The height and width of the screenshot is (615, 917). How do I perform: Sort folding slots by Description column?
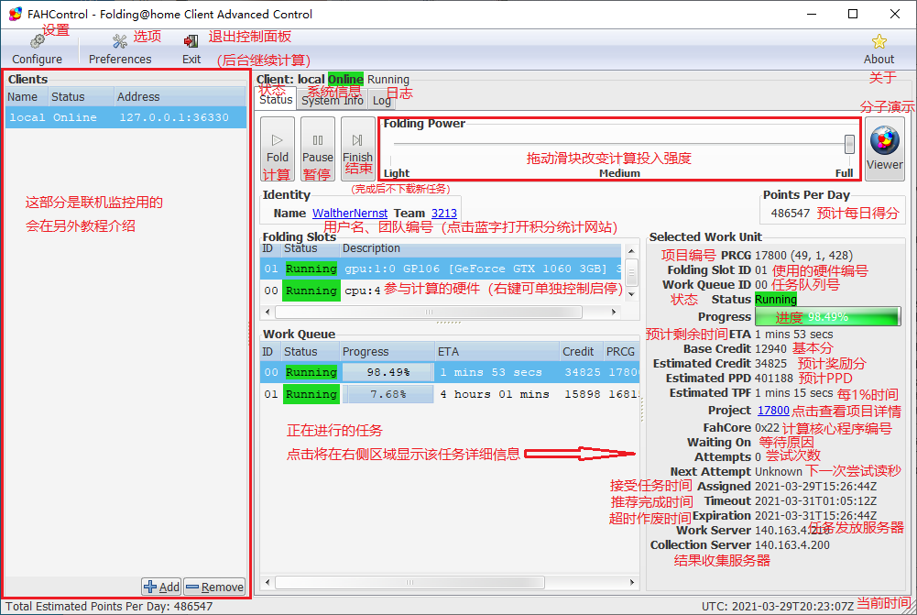click(x=480, y=248)
